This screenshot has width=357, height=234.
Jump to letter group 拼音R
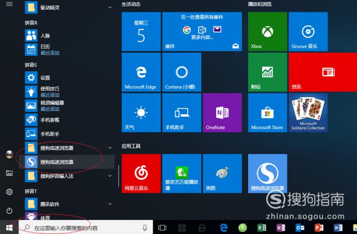31,23
